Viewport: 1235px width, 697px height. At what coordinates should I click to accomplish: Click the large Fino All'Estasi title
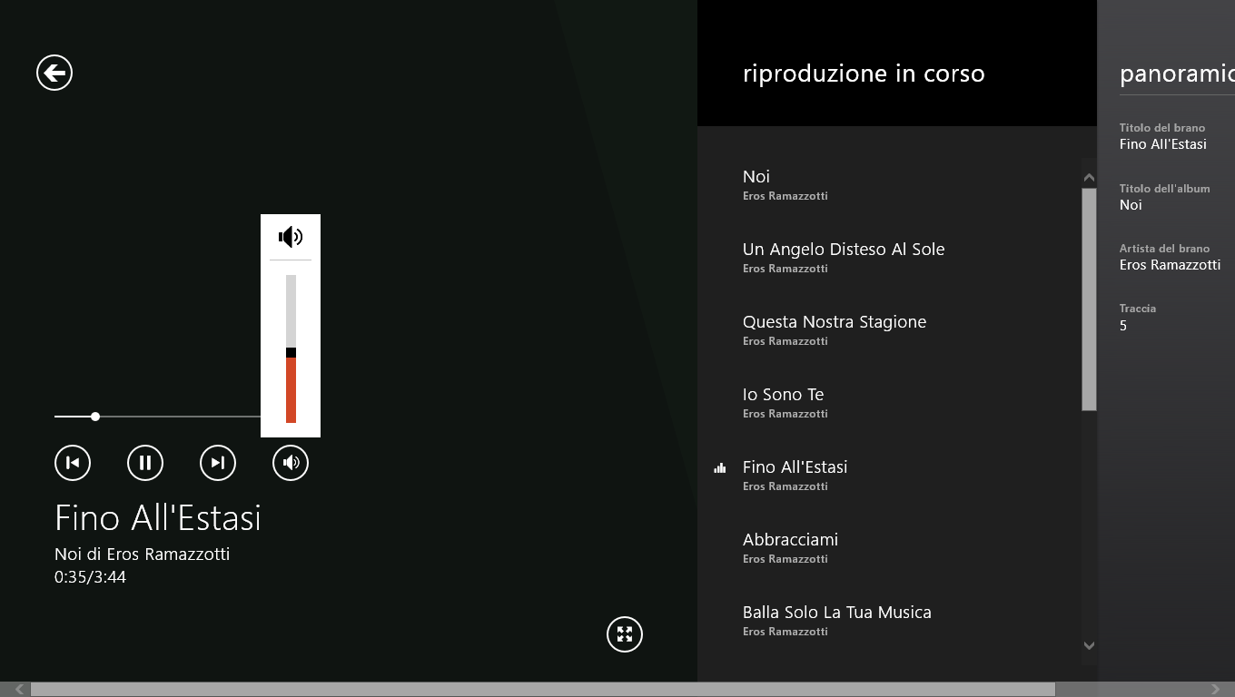point(158,518)
